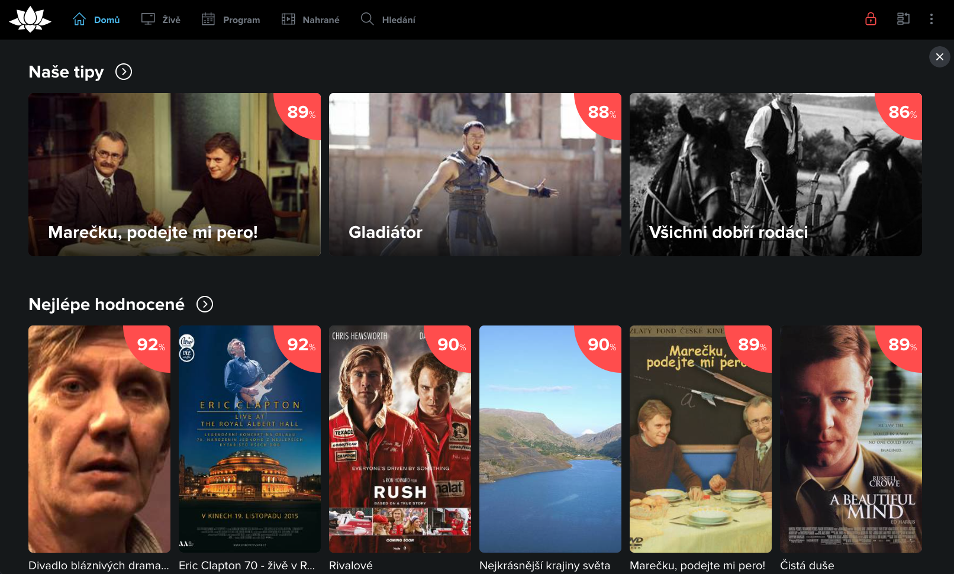Open the Marečku, podejte mi pero! tip card
954x574 pixels.
pyautogui.click(x=175, y=175)
